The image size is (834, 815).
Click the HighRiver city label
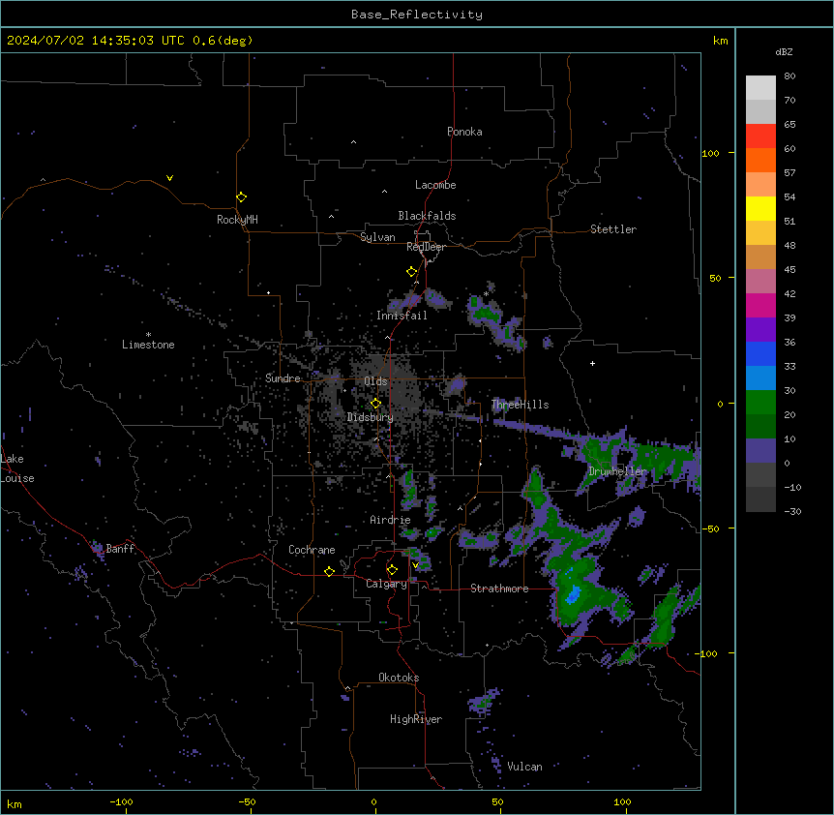tap(416, 719)
